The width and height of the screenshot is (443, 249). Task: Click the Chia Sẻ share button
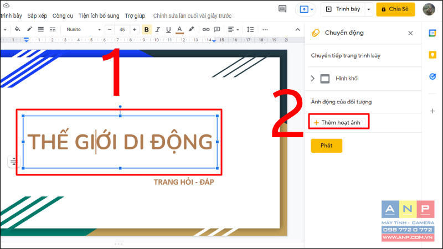(395, 9)
